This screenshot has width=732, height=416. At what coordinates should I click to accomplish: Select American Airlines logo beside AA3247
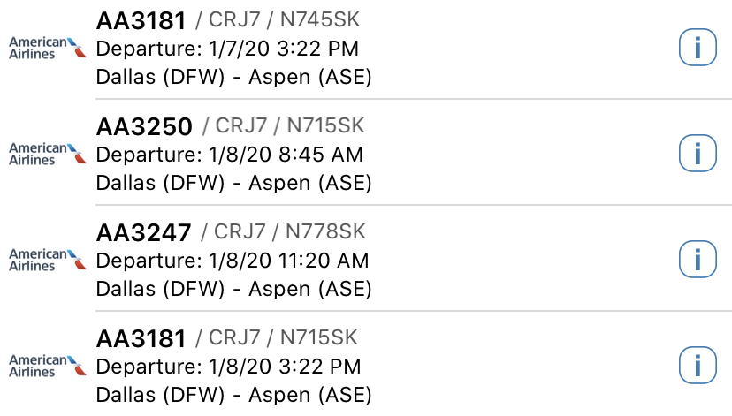pos(48,260)
